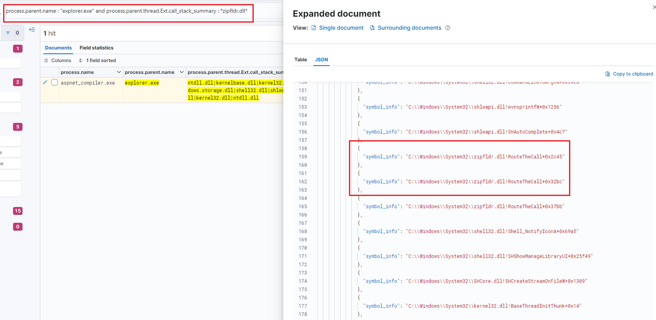Click the collapse-document arrows icon in the row

pos(45,82)
